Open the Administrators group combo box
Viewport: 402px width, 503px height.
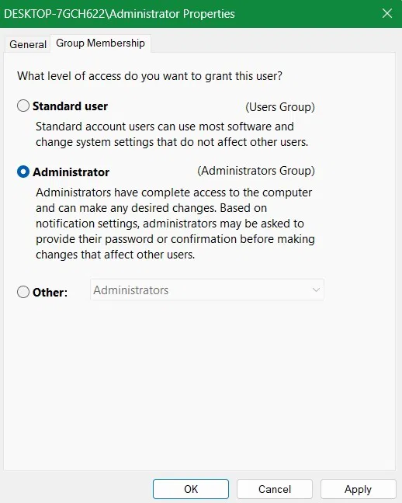[207, 290]
